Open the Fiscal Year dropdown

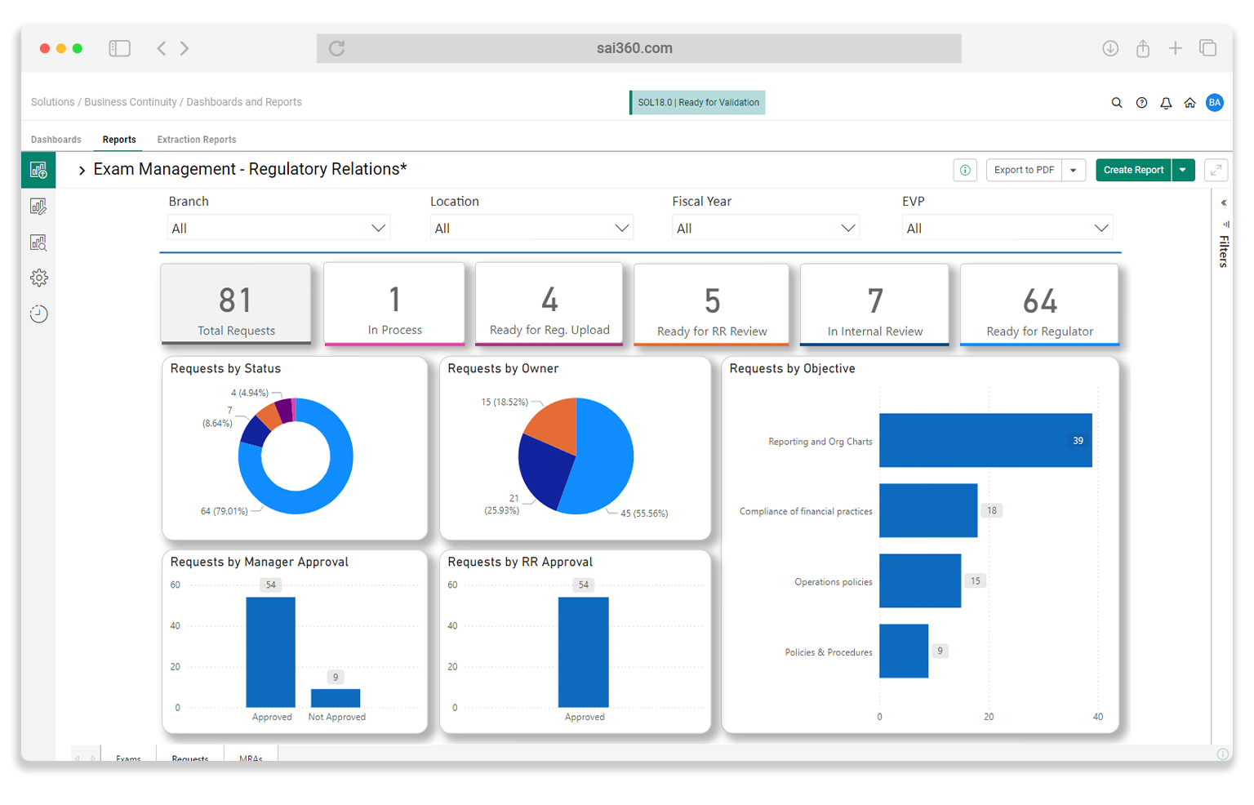(765, 227)
